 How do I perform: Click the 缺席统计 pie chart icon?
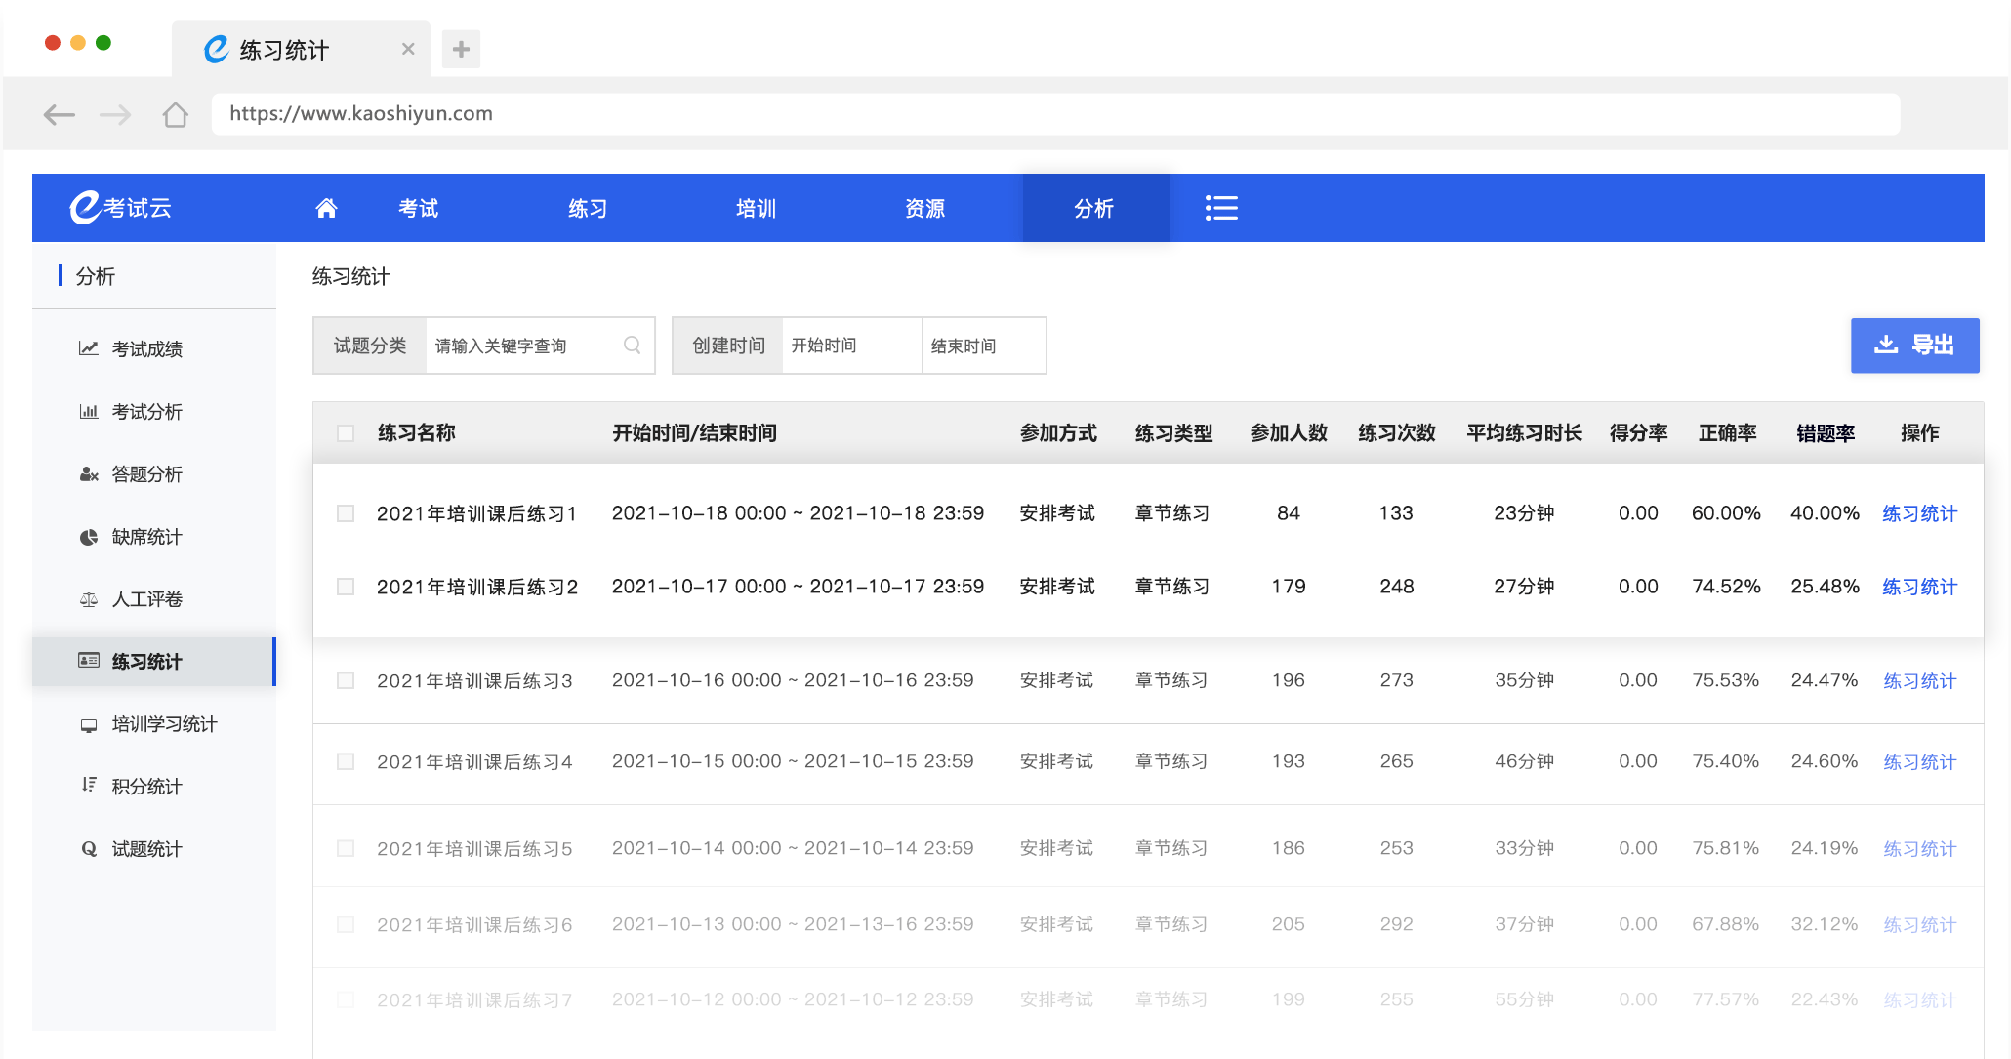click(x=88, y=536)
